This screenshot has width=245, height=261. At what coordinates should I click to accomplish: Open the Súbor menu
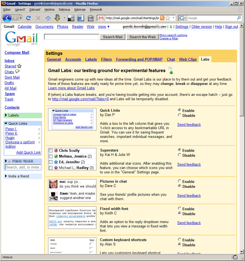[7, 10]
